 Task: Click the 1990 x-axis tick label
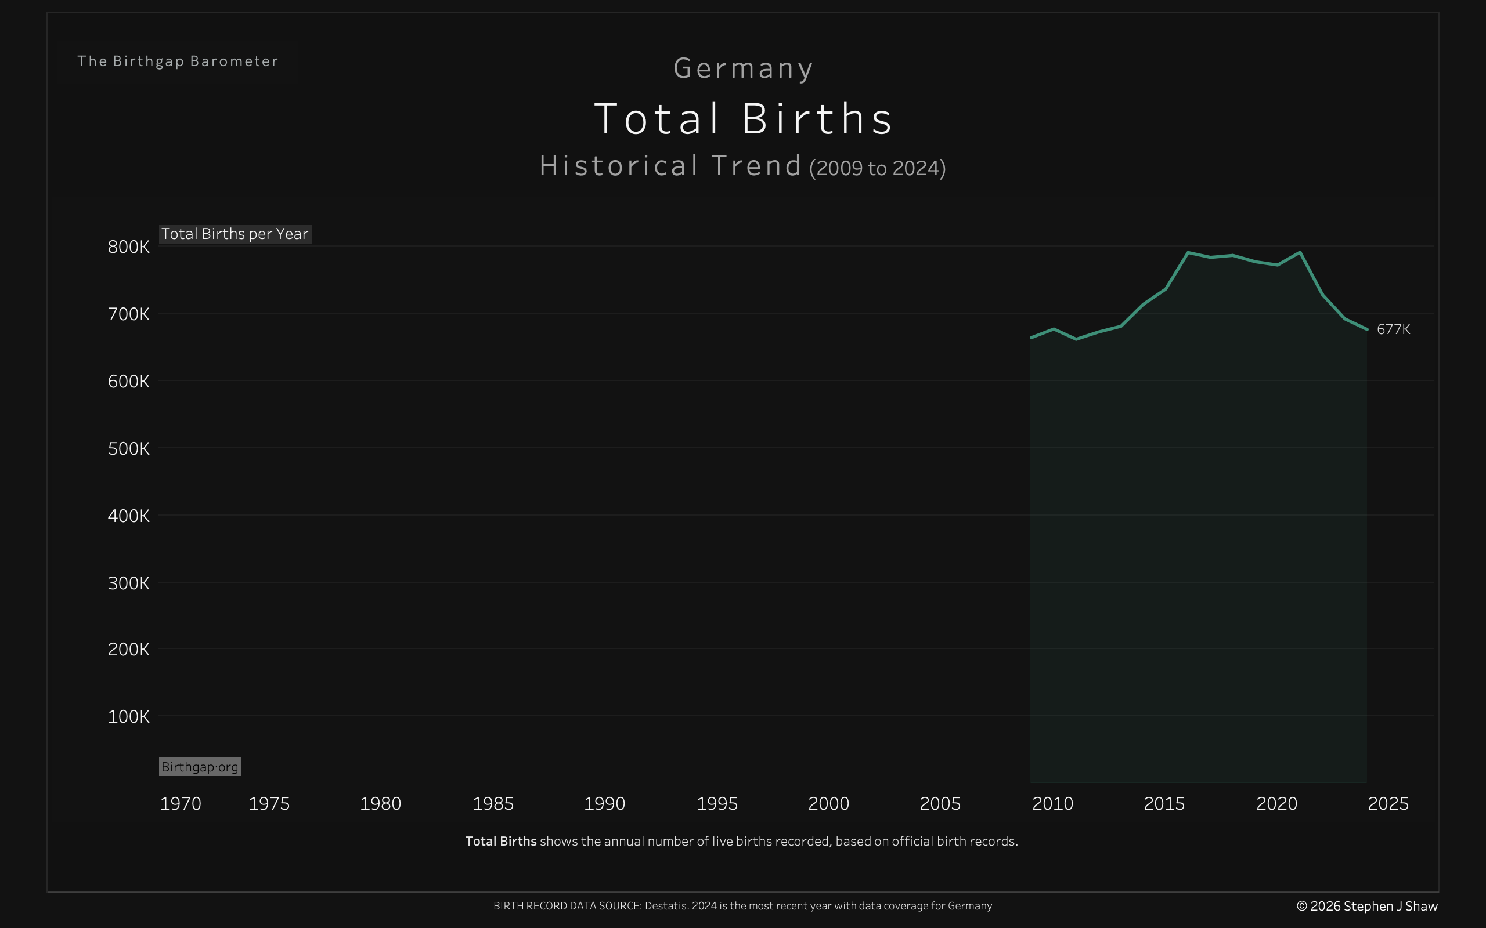point(604,803)
